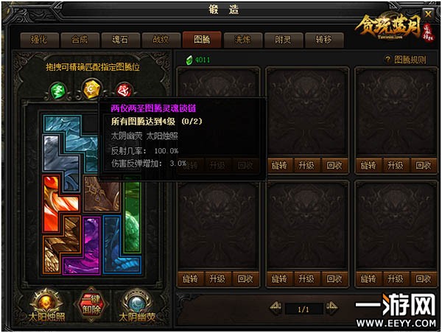Switch to the 魂石 tab
This screenshot has height=333, width=442.
click(x=120, y=40)
